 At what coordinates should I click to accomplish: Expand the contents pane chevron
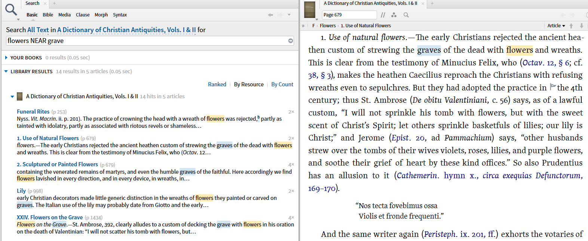tap(303, 26)
